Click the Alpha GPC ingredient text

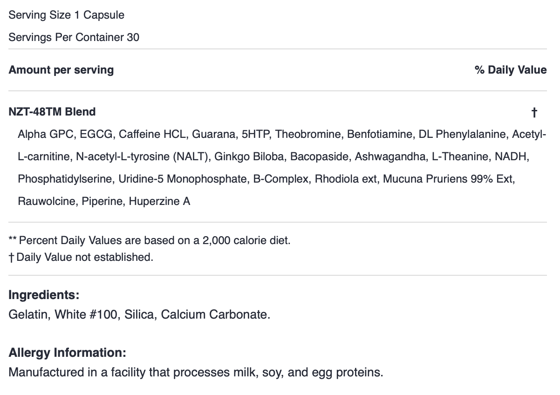(x=46, y=134)
